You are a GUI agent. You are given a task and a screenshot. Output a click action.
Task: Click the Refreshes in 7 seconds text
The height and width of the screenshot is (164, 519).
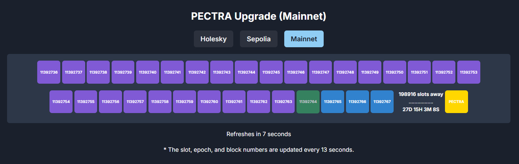259,134
